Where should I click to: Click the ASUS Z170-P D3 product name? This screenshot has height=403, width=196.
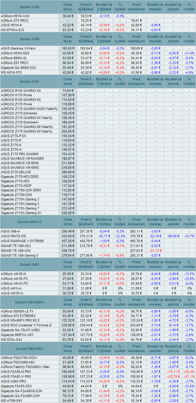[x=13, y=136]
